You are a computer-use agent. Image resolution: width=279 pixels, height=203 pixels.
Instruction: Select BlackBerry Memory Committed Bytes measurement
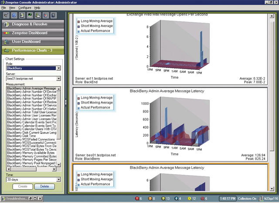(x=31, y=156)
